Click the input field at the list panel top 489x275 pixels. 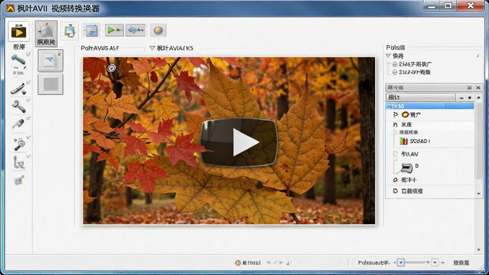coord(421,97)
